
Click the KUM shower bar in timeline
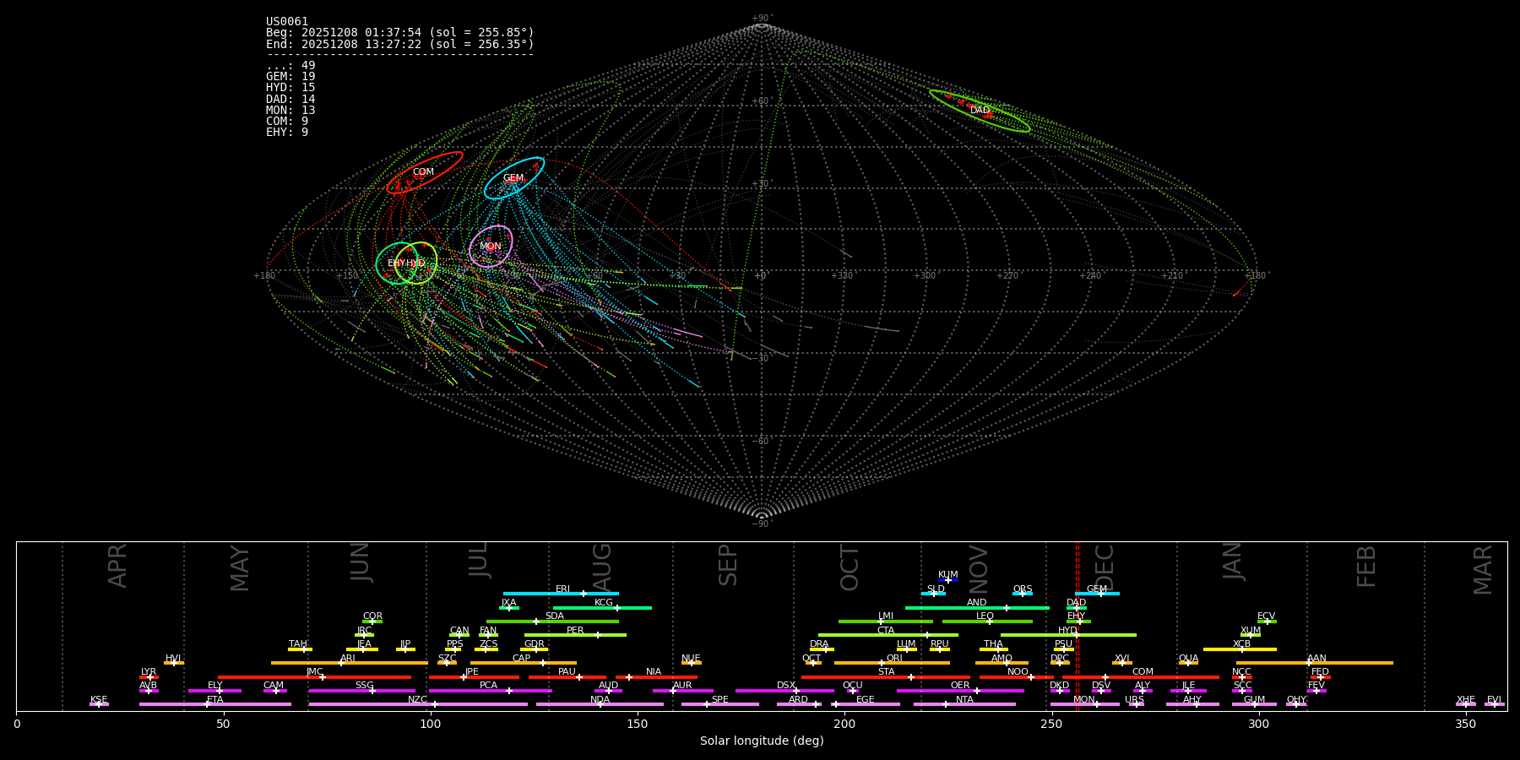pos(948,580)
